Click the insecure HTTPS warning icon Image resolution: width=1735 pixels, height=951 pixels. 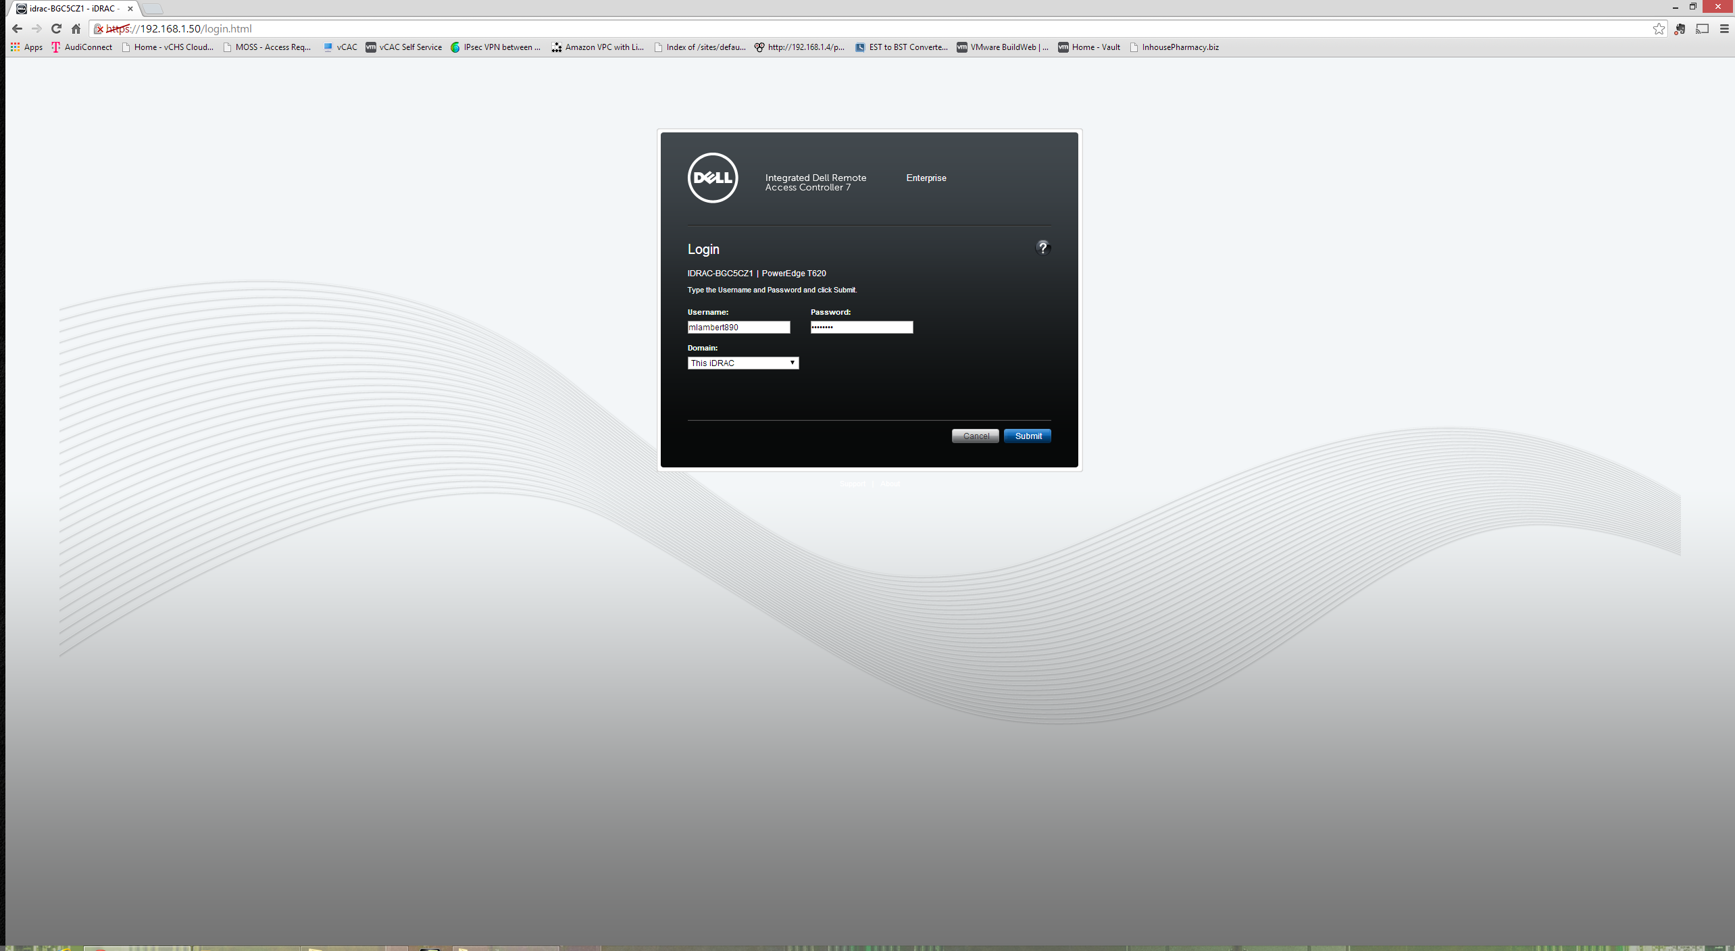[x=99, y=28]
